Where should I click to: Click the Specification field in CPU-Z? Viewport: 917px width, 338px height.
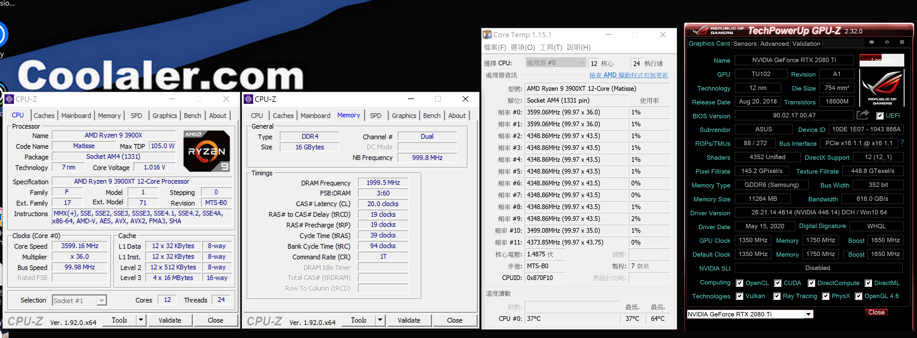pyautogui.click(x=142, y=181)
